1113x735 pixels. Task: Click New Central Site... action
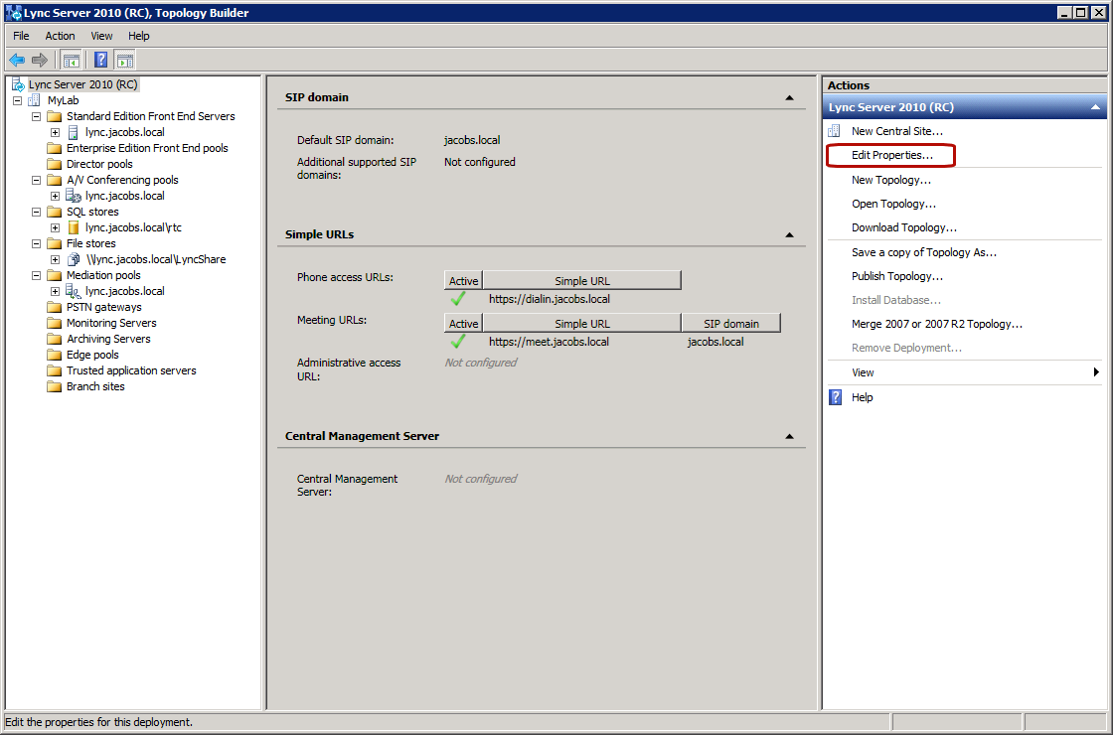tap(897, 131)
